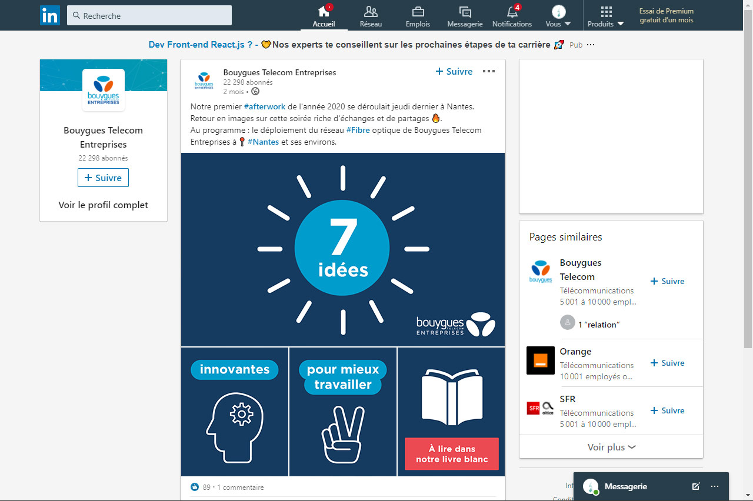Click Suivre at top of the post
The height and width of the screenshot is (501, 753).
[454, 71]
